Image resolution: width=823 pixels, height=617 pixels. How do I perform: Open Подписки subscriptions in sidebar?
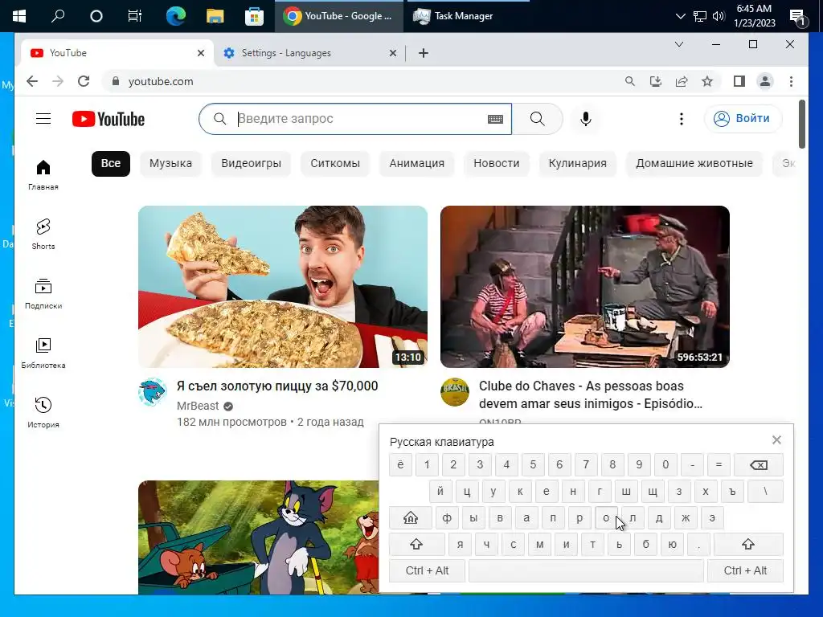click(43, 294)
